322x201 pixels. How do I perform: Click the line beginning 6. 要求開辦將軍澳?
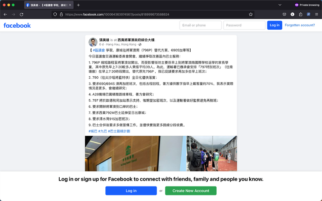(x=113, y=106)
